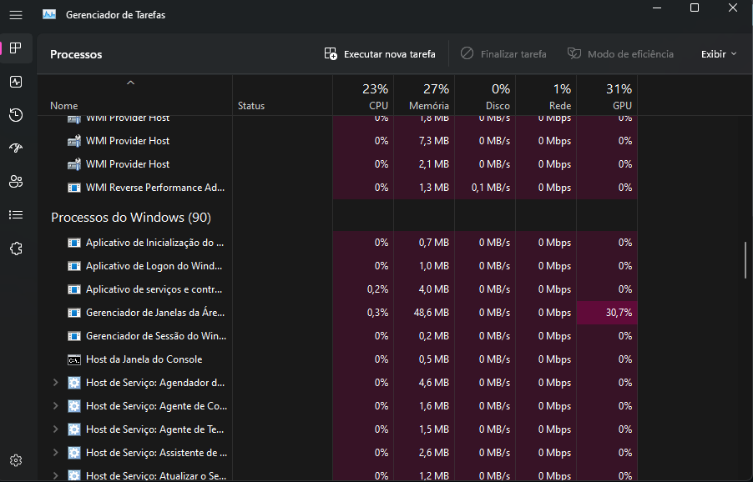Open the Settings gear at bottom left

click(x=16, y=460)
